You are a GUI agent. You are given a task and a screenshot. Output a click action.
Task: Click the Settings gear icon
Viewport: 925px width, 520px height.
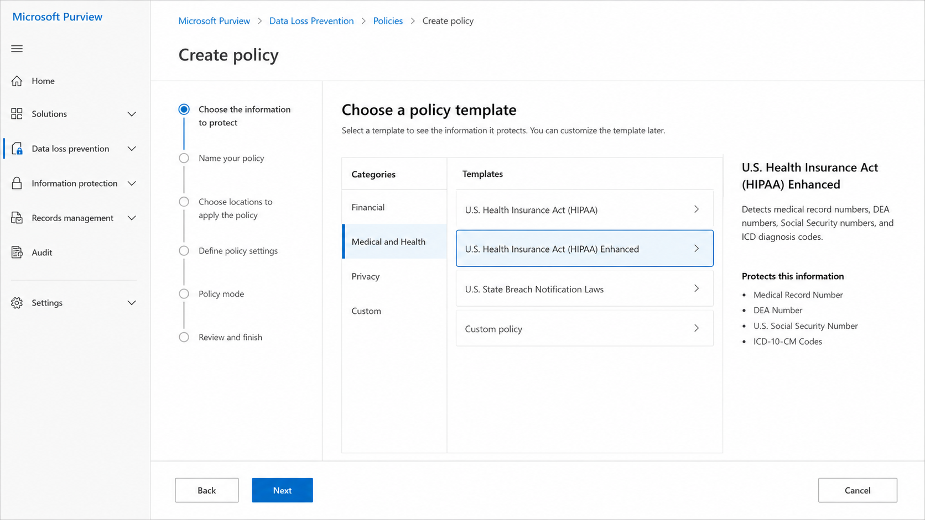[x=17, y=303]
